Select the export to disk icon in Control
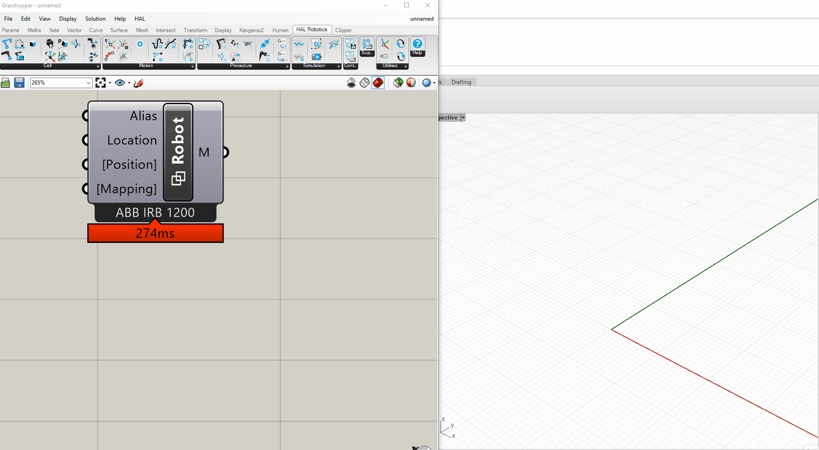This screenshot has height=450, width=819. (350, 44)
